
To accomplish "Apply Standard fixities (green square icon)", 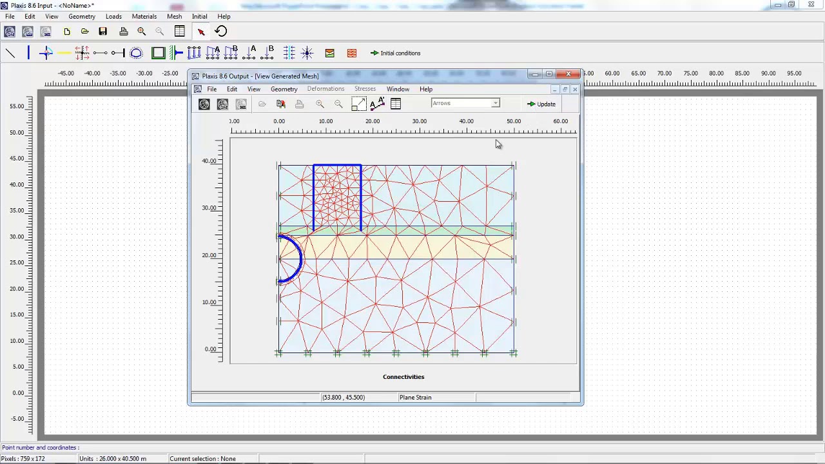I will tap(158, 53).
